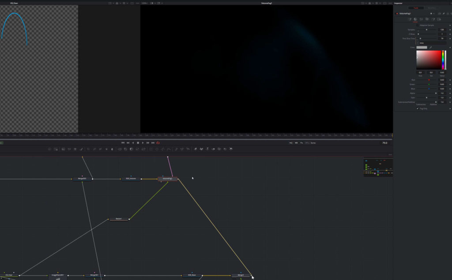Pick a color with the Inspector eyedropper

tap(431, 48)
